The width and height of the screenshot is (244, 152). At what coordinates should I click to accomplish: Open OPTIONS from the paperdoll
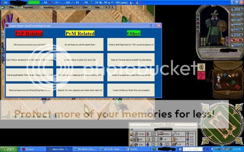(237, 14)
